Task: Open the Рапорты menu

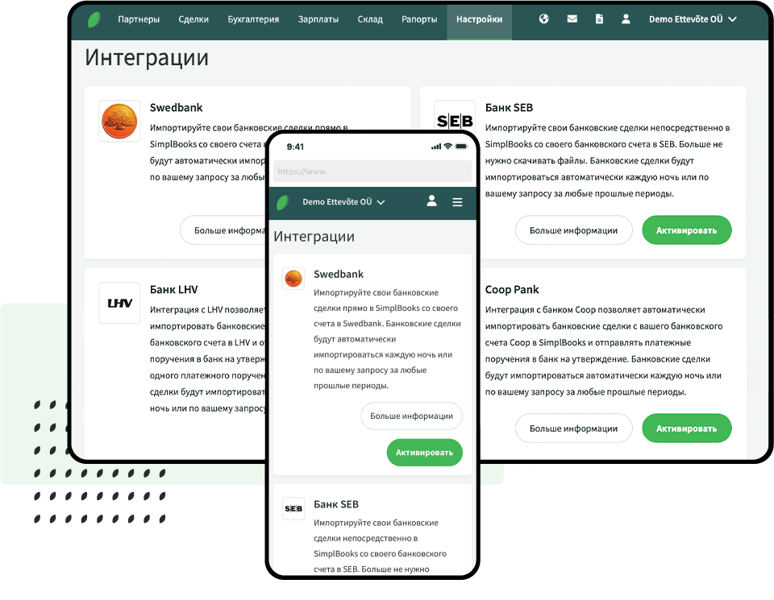Action: tap(419, 19)
